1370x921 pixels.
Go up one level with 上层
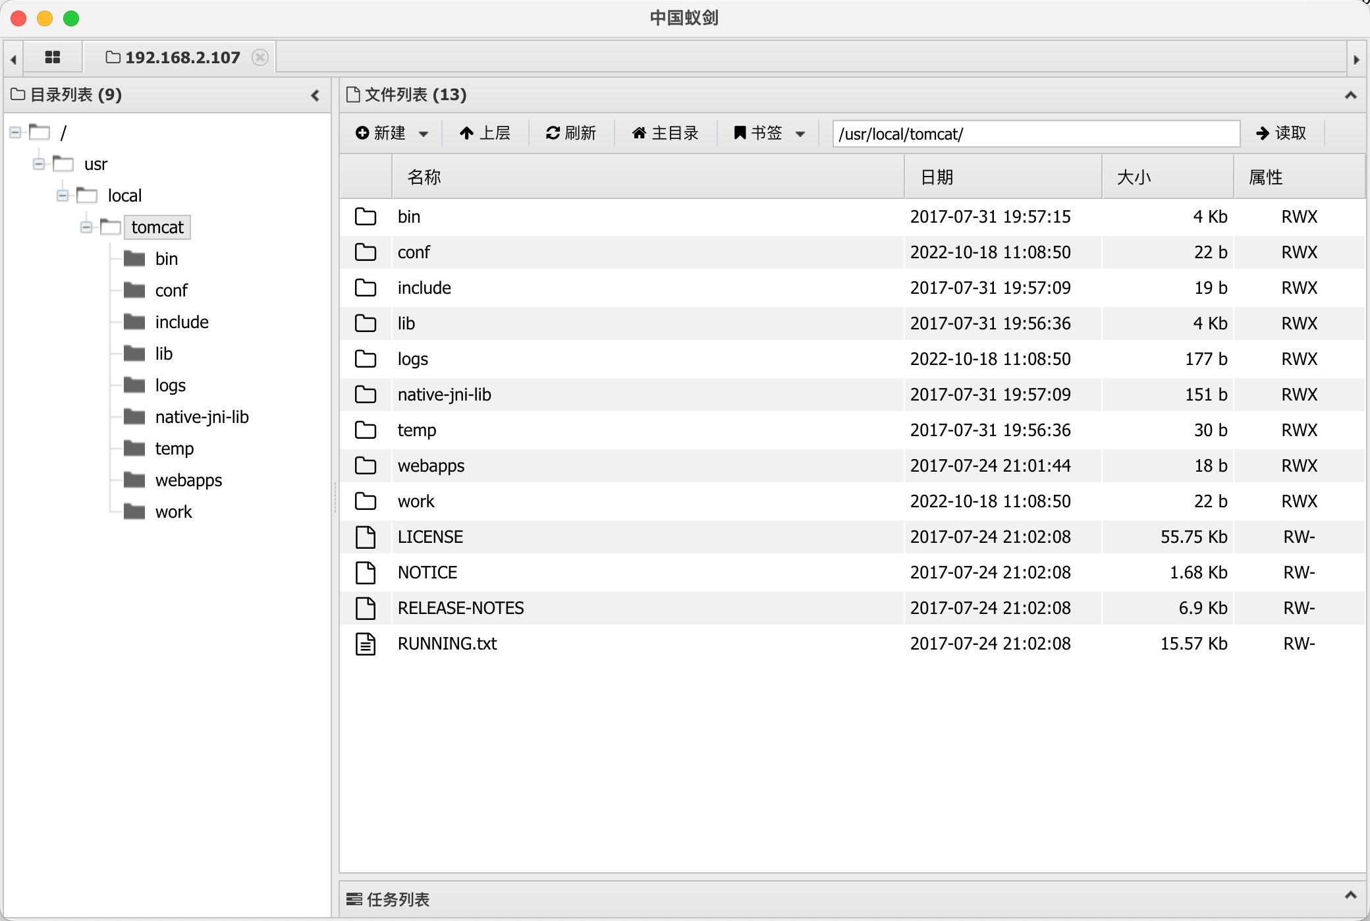485,133
